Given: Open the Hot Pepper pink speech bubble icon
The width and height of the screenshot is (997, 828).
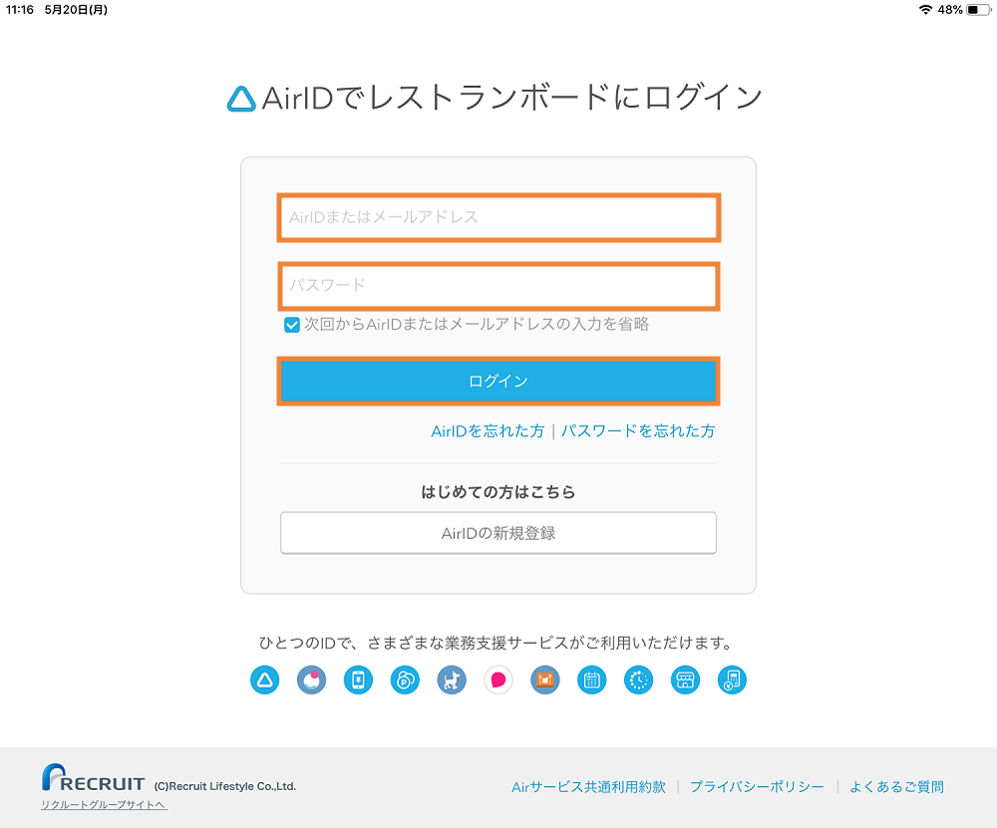Looking at the screenshot, I should tap(498, 680).
